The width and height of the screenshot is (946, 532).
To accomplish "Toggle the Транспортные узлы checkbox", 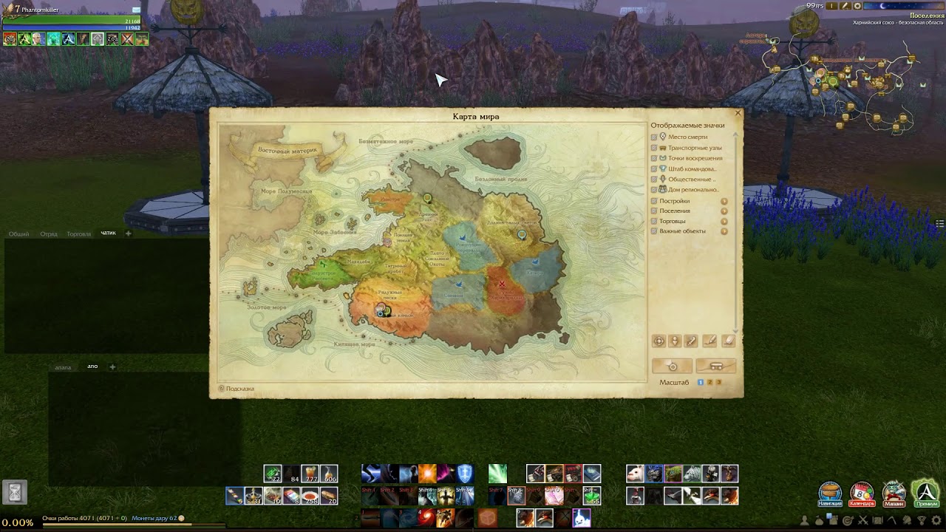I will click(x=654, y=148).
